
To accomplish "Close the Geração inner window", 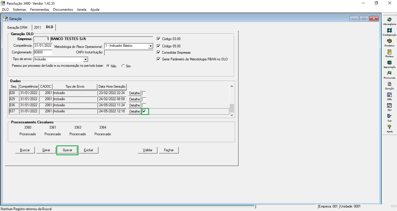I will 374,19.
